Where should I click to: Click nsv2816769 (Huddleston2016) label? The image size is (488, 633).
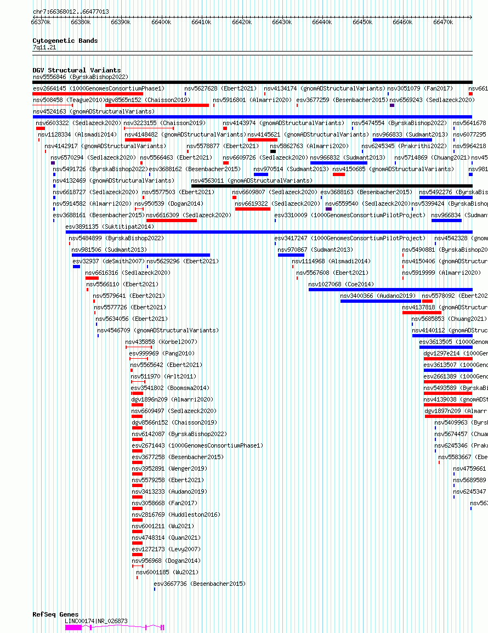176,515
